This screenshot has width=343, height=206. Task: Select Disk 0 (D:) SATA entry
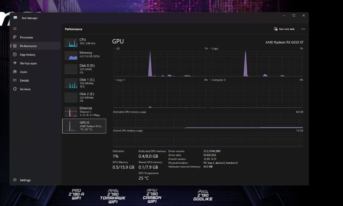[x=84, y=69]
